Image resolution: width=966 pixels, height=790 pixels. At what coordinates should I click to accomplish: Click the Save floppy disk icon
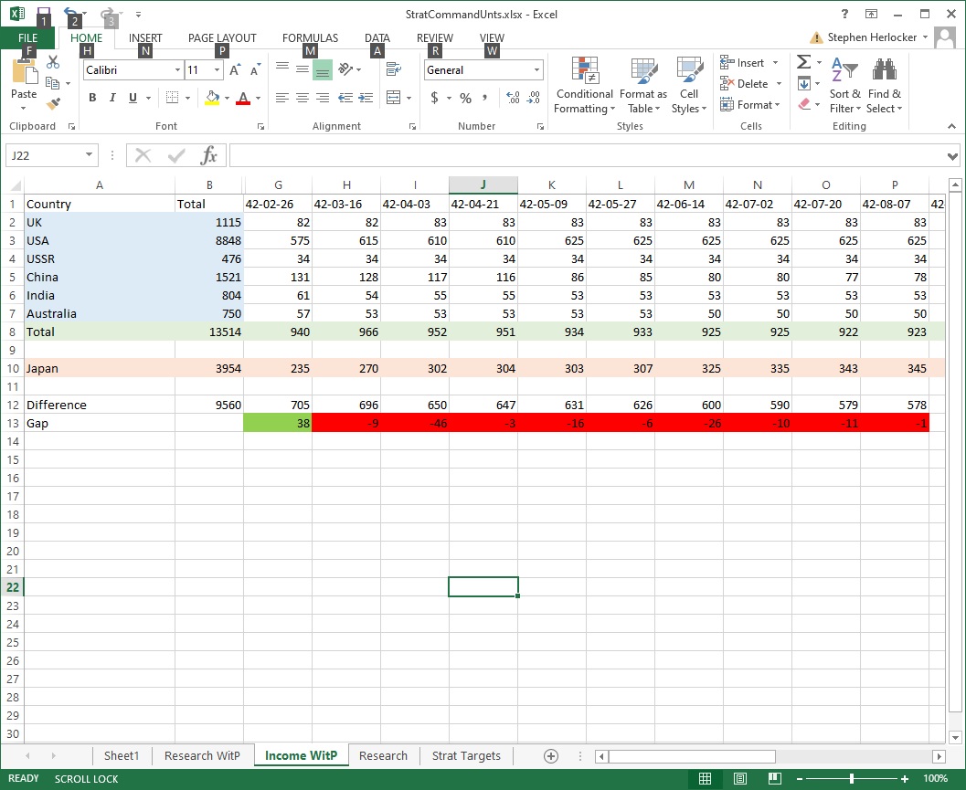pyautogui.click(x=43, y=14)
